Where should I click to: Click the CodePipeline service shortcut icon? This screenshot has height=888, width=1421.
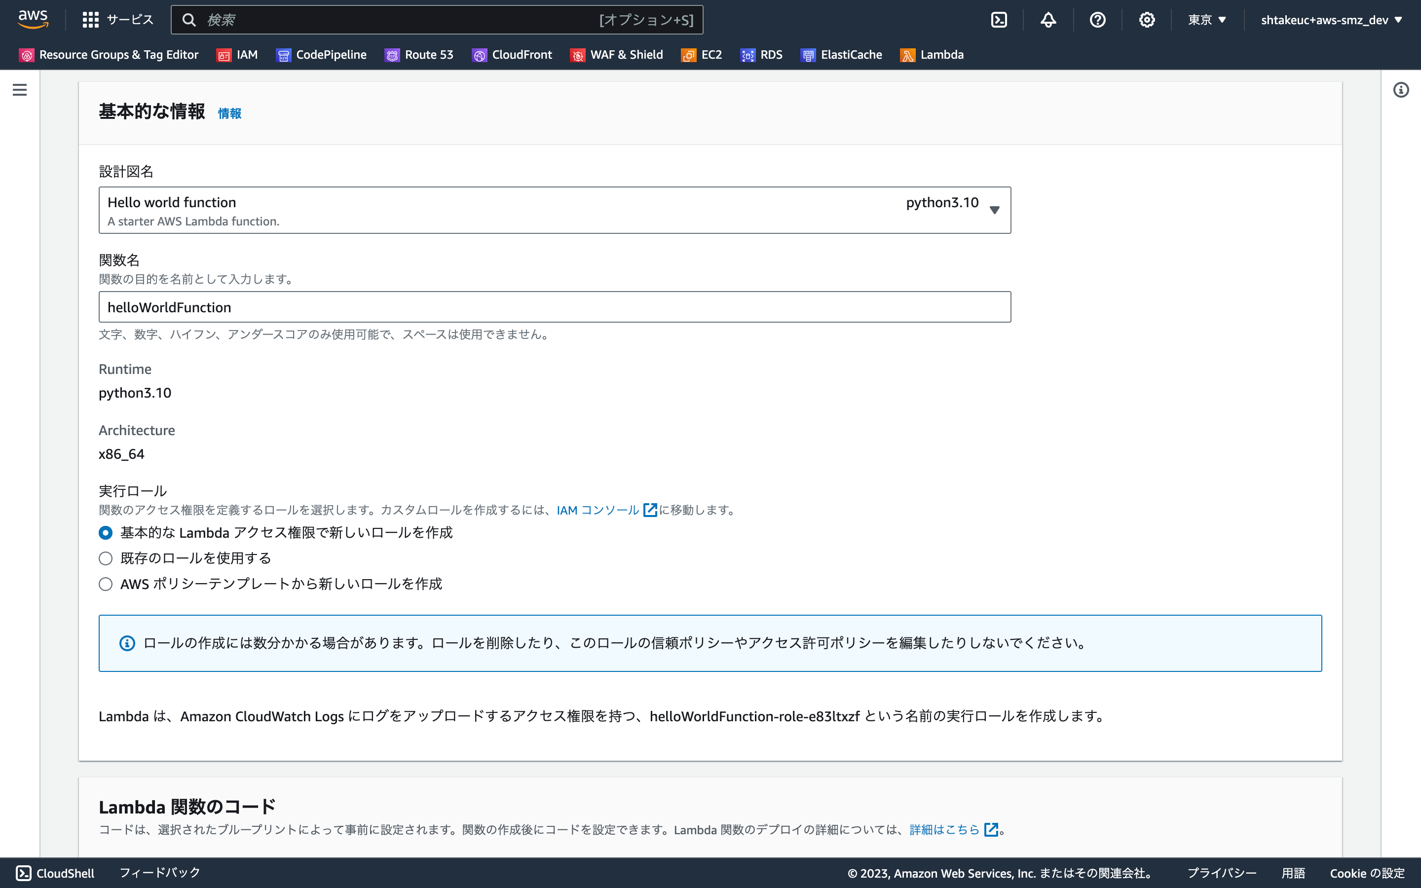point(284,55)
